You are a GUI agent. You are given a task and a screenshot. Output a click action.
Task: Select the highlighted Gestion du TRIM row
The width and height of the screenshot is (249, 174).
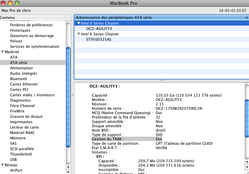point(127,139)
